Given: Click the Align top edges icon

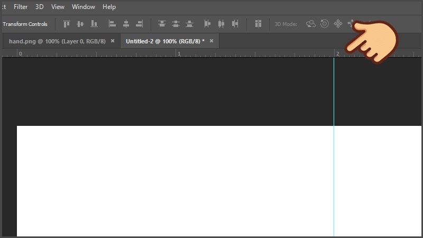Looking at the screenshot, I should pyautogui.click(x=67, y=24).
